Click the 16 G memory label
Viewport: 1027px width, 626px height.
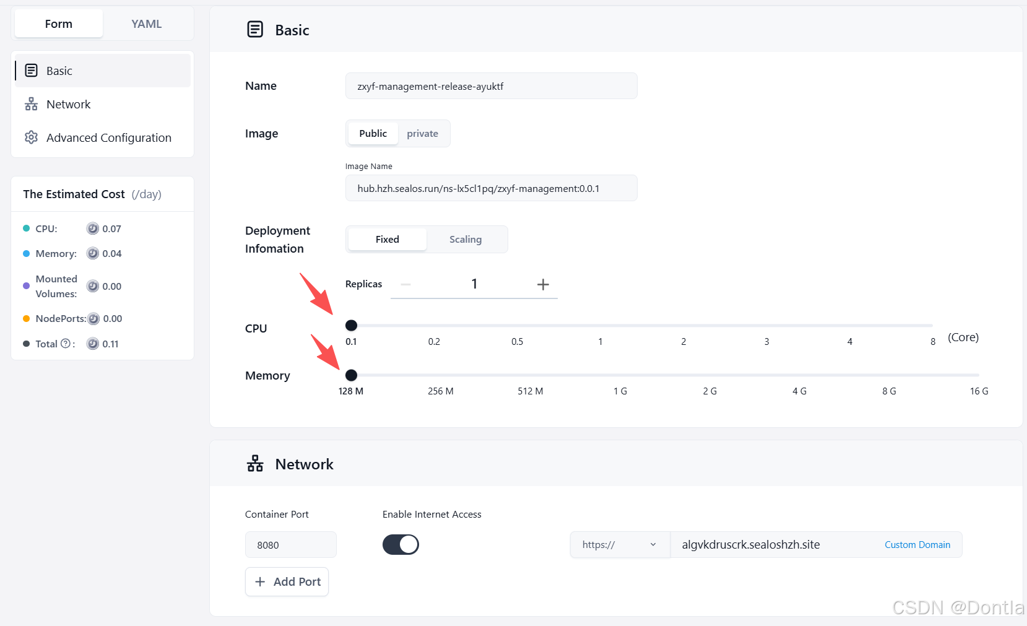coord(979,391)
